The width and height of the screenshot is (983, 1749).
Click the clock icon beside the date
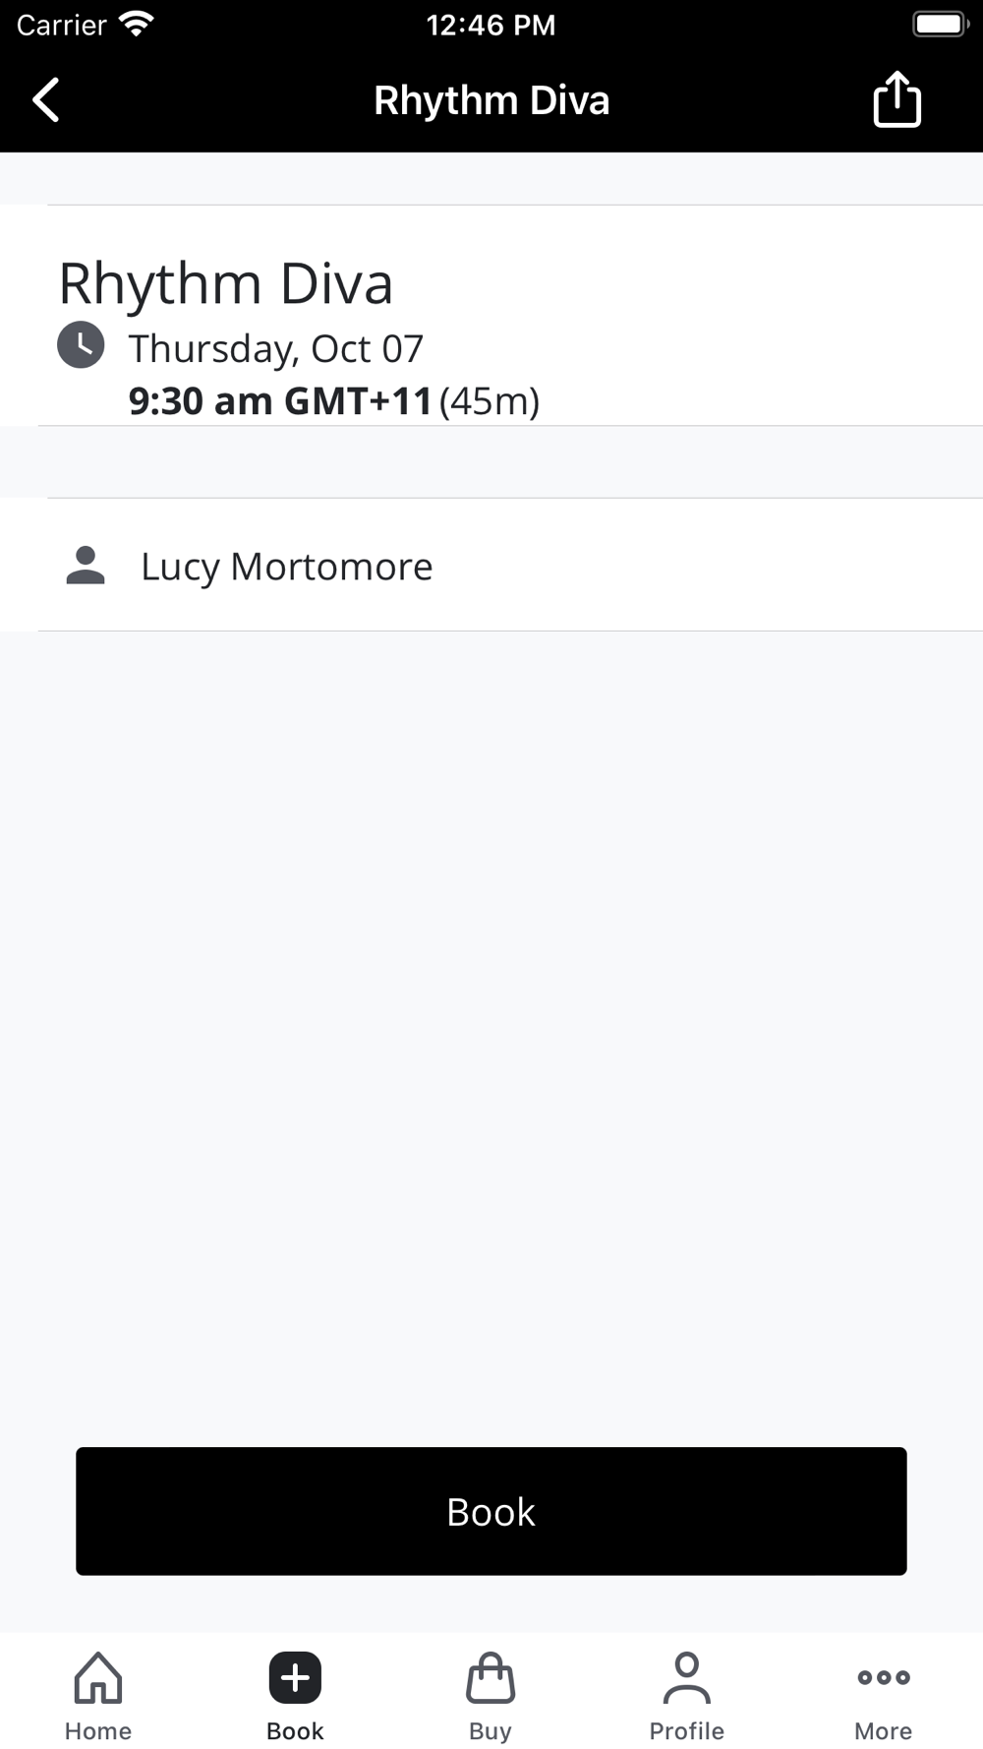[81, 345]
